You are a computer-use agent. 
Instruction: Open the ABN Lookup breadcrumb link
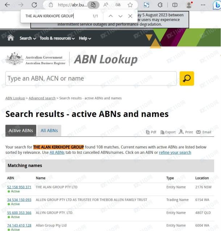(x=15, y=98)
